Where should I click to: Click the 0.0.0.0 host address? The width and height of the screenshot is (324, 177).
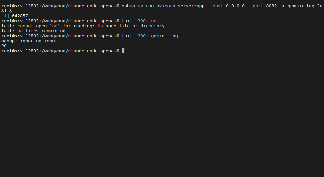[x=235, y=6]
